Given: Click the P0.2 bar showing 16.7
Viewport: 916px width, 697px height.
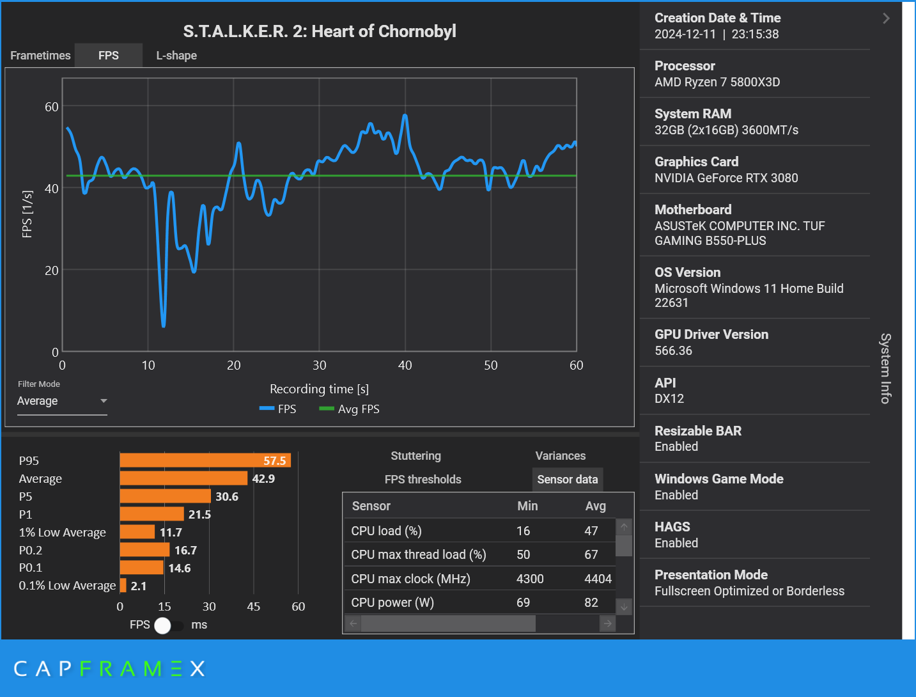Looking at the screenshot, I should (144, 550).
